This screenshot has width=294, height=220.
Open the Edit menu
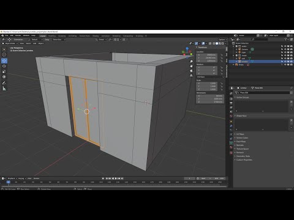click(12, 35)
